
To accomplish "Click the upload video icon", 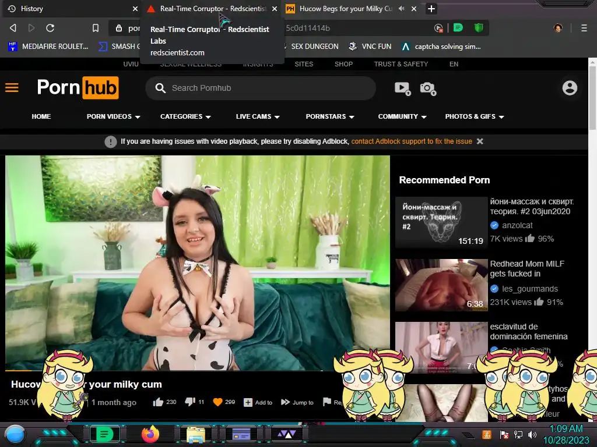I will click(x=402, y=88).
